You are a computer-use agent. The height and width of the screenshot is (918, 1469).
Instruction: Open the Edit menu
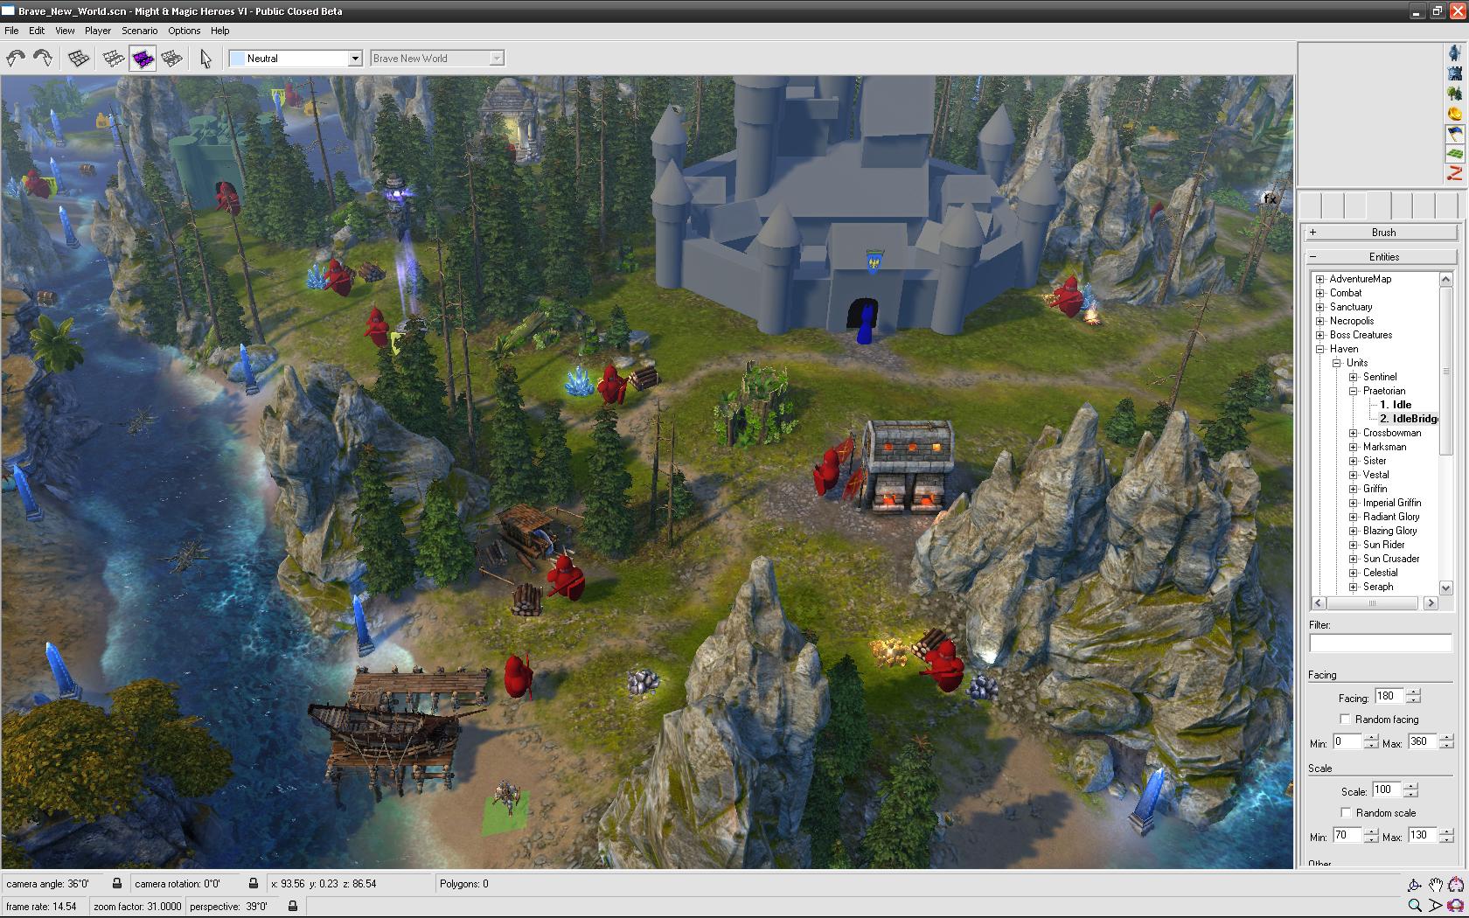click(x=37, y=31)
